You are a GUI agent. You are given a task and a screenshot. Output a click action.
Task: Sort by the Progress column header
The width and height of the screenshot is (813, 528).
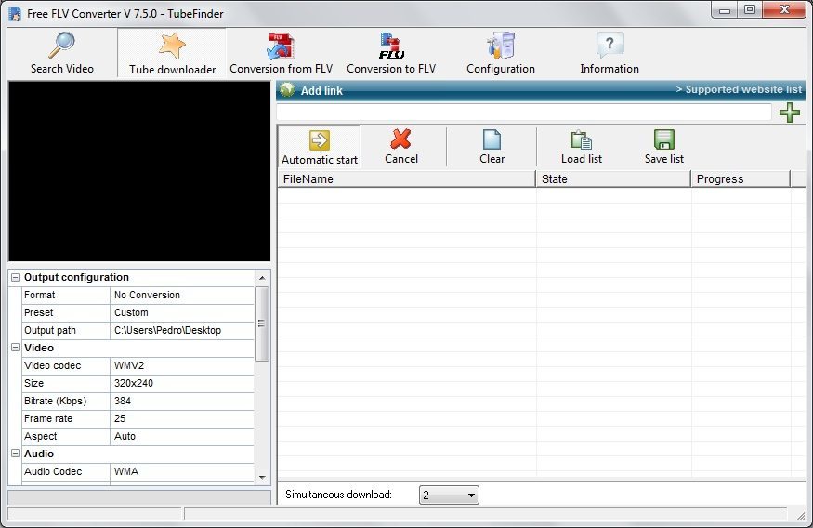[741, 178]
